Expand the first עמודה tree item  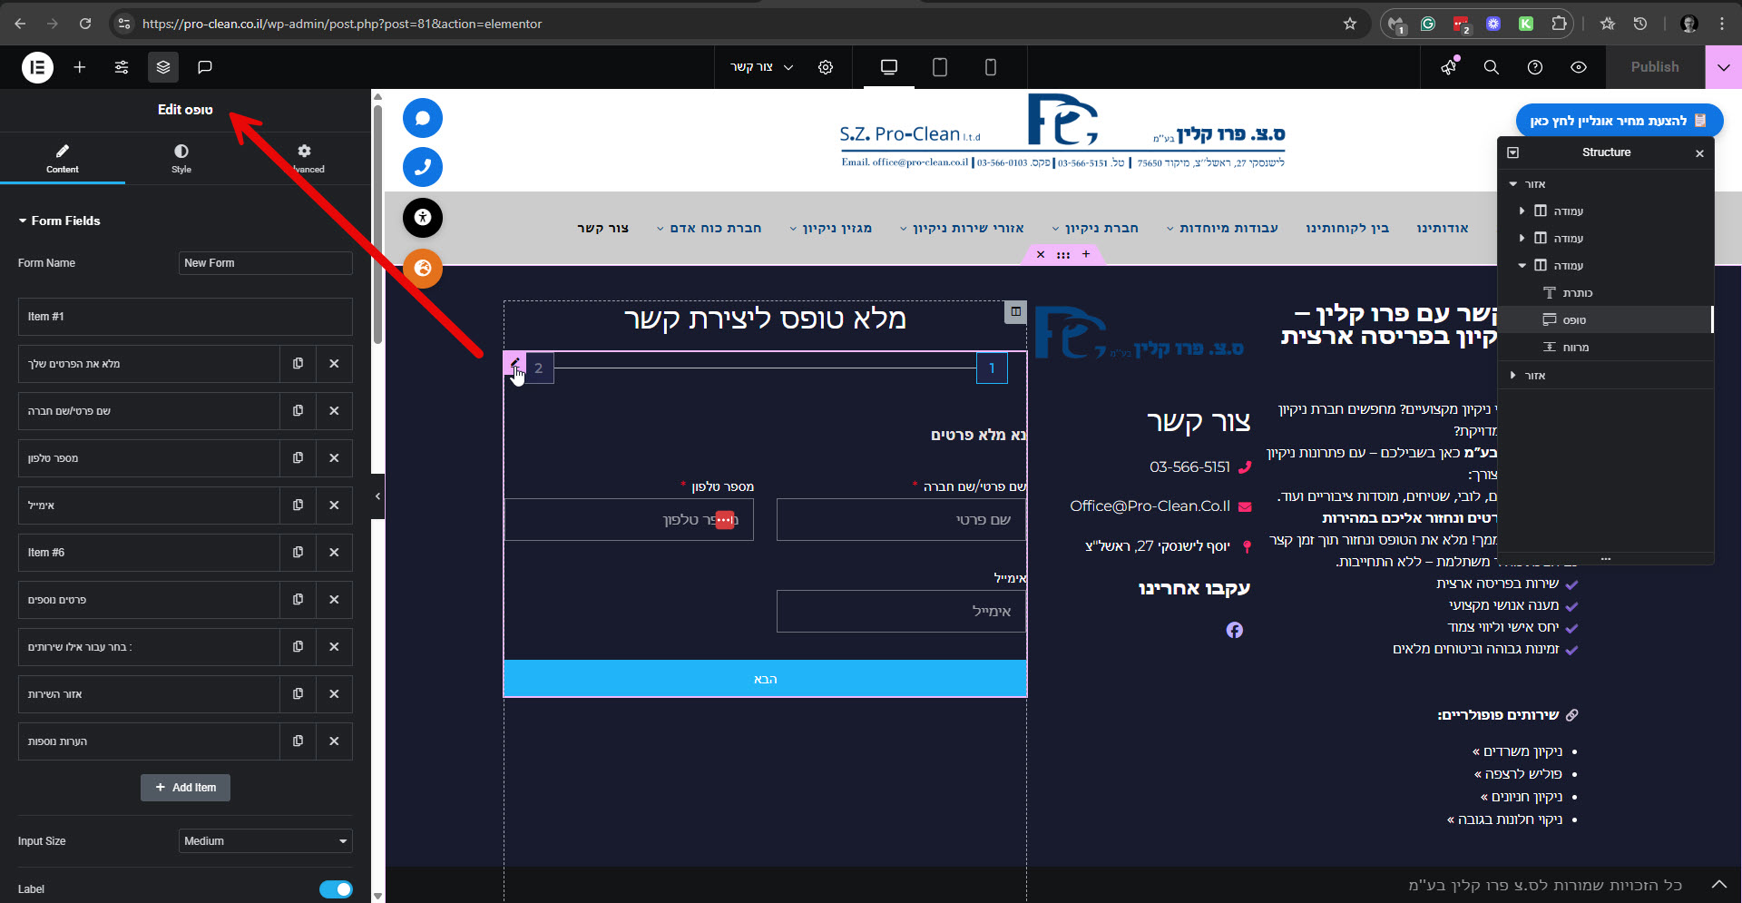point(1522,211)
